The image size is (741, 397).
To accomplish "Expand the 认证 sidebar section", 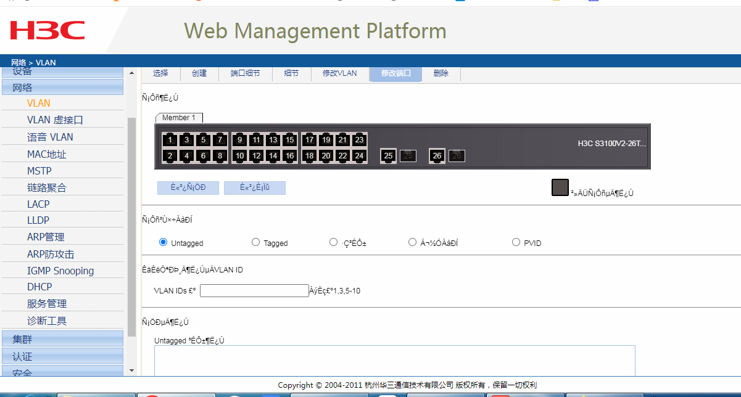I will pyautogui.click(x=62, y=356).
